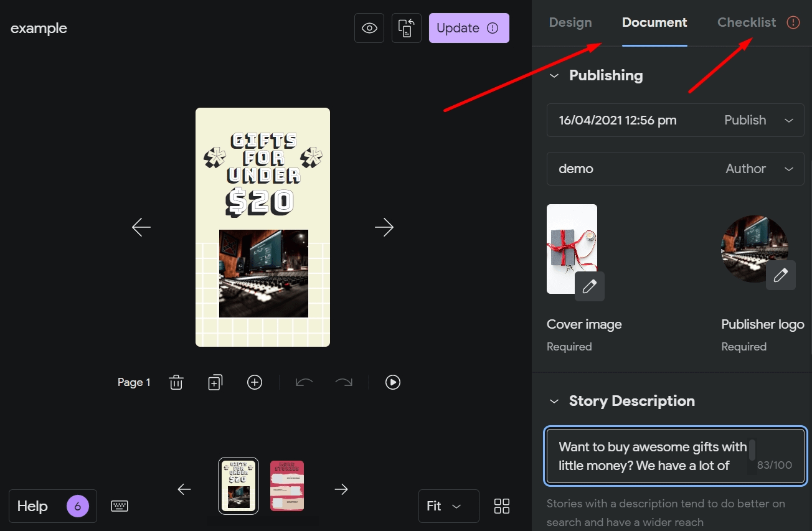Open the grid view icon
The image size is (812, 531).
(x=502, y=506)
